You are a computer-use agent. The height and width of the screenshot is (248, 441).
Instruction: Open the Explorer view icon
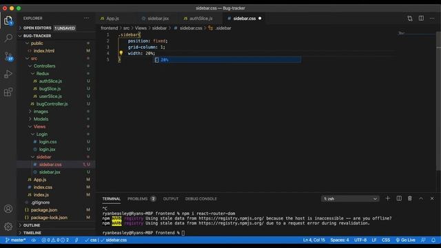pyautogui.click(x=8, y=20)
